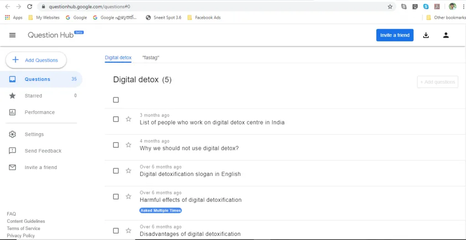Go forward using browser forward arrow
This screenshot has width=466, height=240.
(x=18, y=6)
